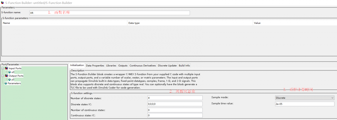Open the Outputs tab
The height and width of the screenshot is (120, 337).
123,66
